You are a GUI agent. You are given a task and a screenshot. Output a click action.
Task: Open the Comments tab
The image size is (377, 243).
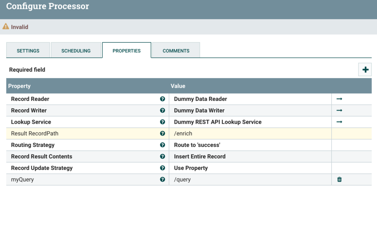176,51
